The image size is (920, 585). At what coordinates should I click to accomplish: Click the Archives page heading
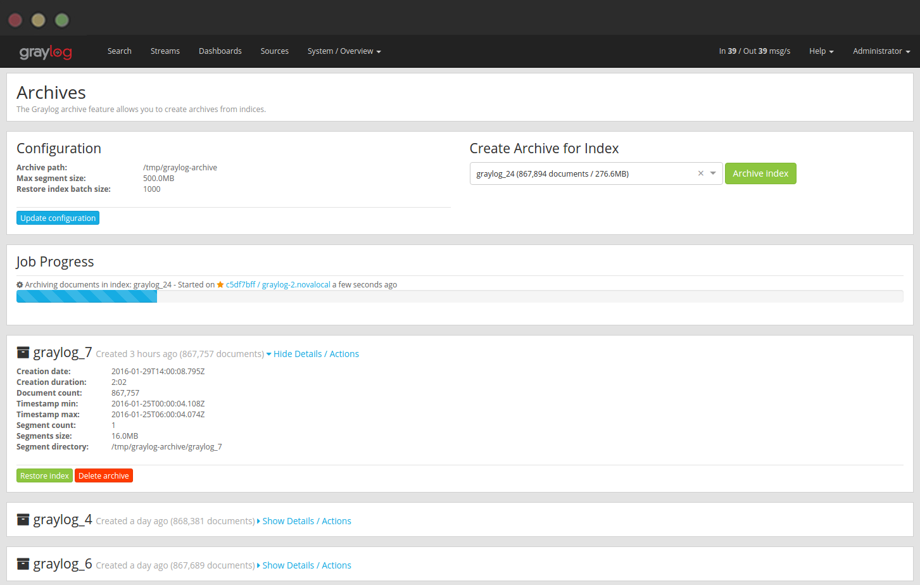tap(51, 93)
